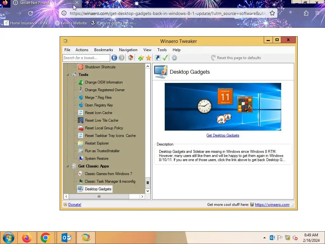Open the View menu
This screenshot has height=244, width=325.
pyautogui.click(x=147, y=50)
